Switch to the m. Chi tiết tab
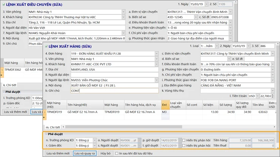The width and height of the screenshot is (280, 157). (53, 127)
